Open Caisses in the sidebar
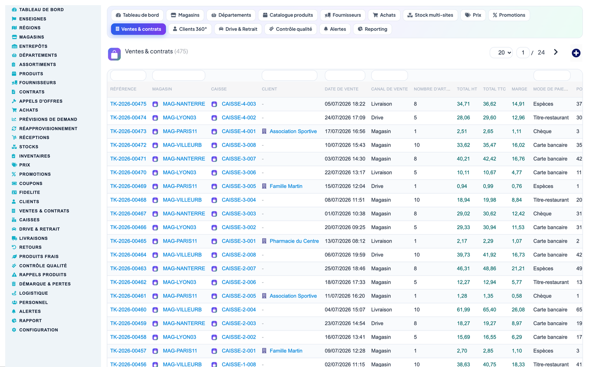This screenshot has width=594, height=367. pos(29,220)
